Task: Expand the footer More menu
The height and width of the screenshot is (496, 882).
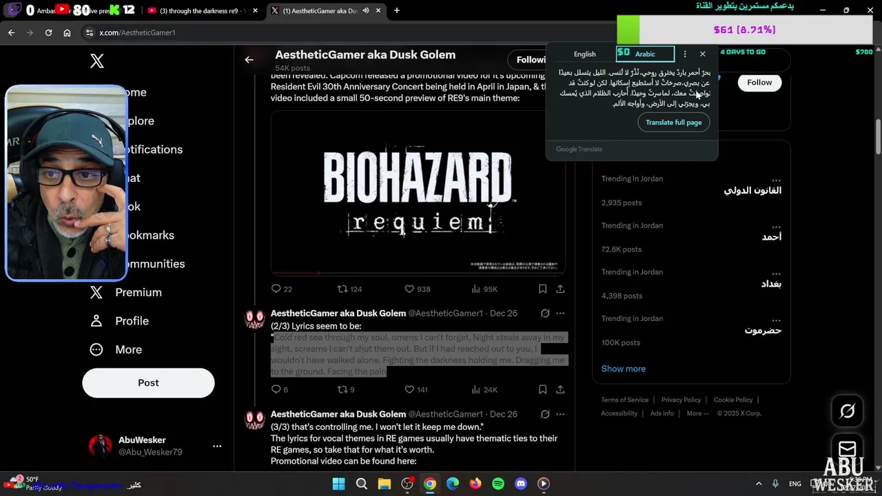Action: pyautogui.click(x=698, y=413)
